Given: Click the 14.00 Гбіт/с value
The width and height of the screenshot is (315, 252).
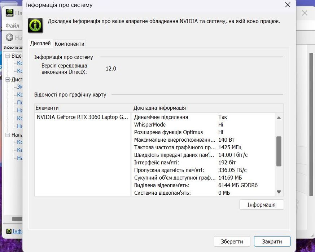Looking at the screenshot, I should 233,155.
